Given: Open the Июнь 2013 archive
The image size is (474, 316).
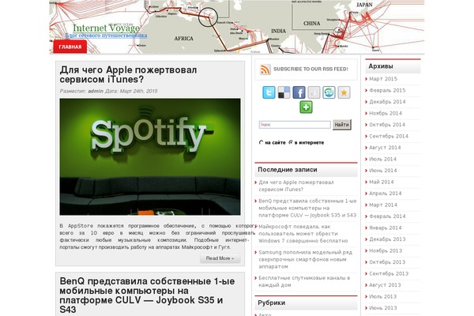Looking at the screenshot, I should click(x=383, y=308).
